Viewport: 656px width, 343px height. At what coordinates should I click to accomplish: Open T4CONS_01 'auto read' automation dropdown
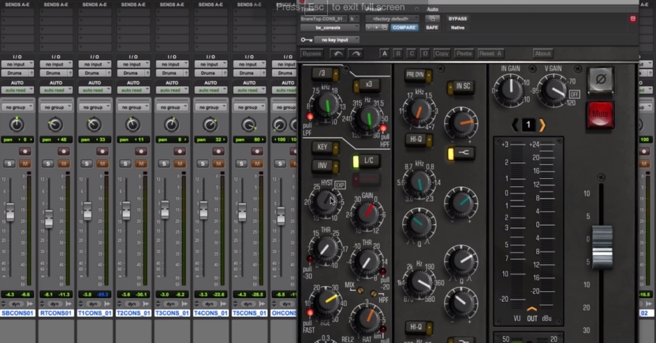(x=211, y=90)
